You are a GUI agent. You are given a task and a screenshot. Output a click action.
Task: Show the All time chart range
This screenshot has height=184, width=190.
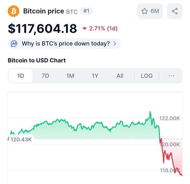[x=120, y=76]
